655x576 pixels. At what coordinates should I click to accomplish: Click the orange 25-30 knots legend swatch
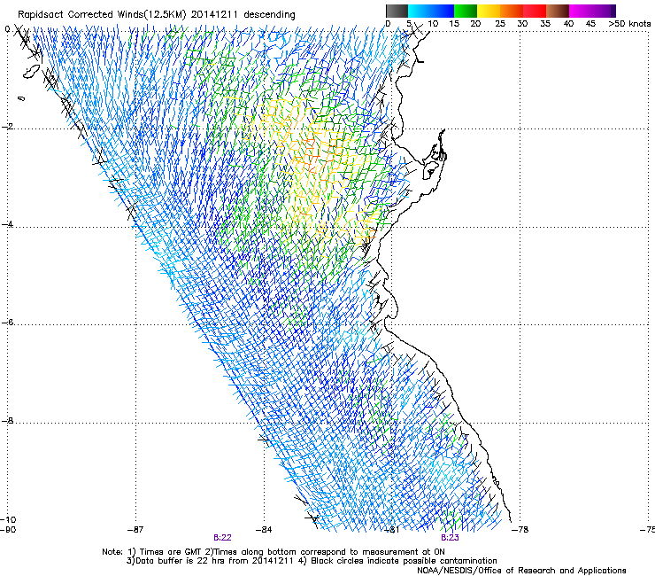pos(512,11)
